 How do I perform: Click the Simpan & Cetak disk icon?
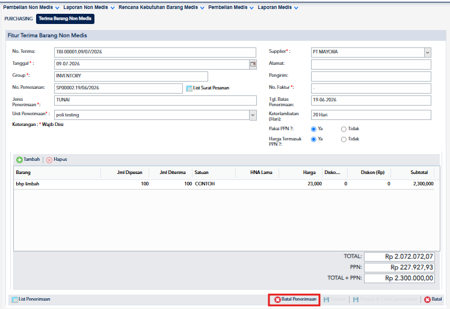[x=356, y=299]
